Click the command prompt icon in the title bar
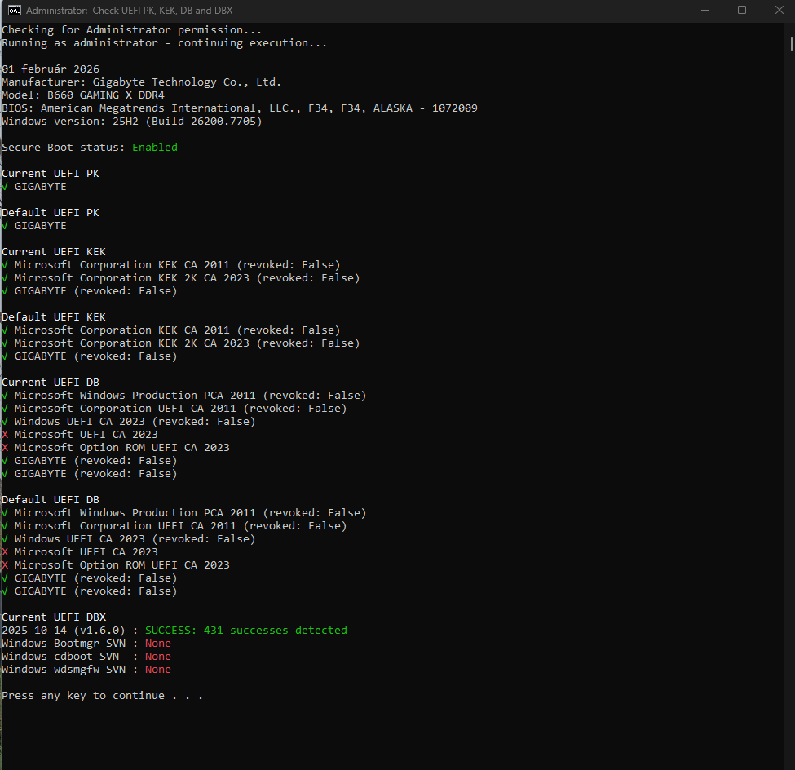 (14, 10)
